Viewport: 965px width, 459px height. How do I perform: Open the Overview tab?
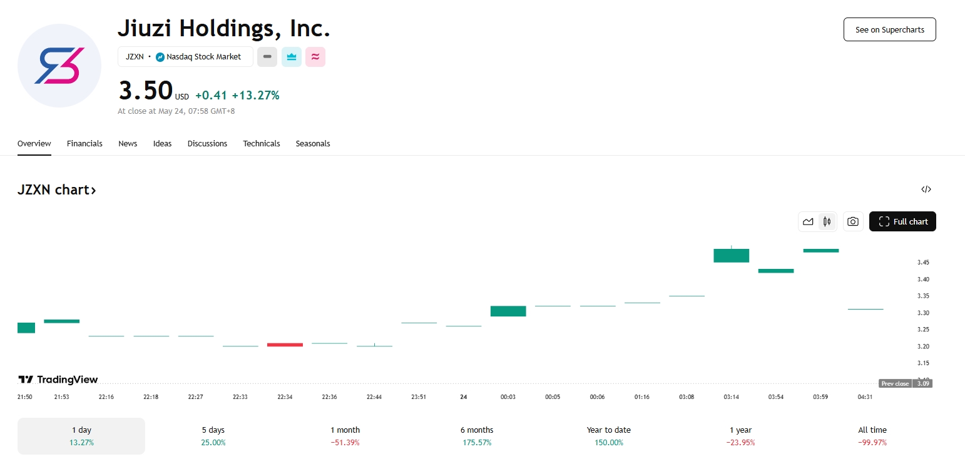pos(34,144)
